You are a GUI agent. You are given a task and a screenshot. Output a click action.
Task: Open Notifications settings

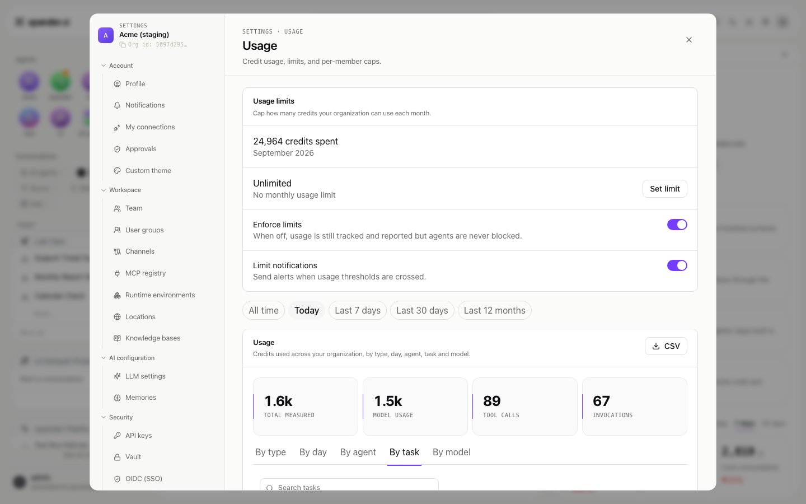point(163,105)
